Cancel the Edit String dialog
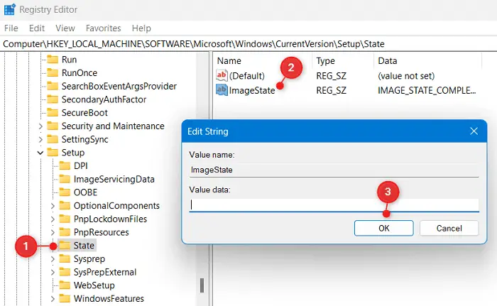 click(x=449, y=228)
